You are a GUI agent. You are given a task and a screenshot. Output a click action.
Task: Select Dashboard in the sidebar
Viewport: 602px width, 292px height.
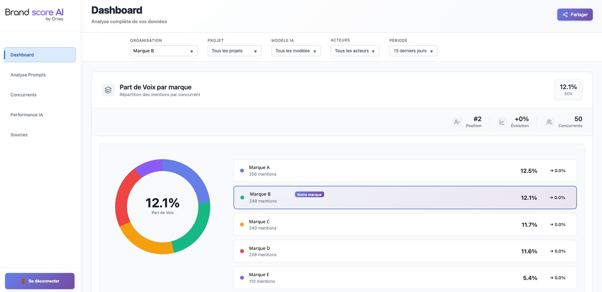coord(40,55)
